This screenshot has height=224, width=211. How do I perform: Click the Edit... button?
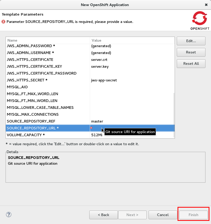coord(191,41)
